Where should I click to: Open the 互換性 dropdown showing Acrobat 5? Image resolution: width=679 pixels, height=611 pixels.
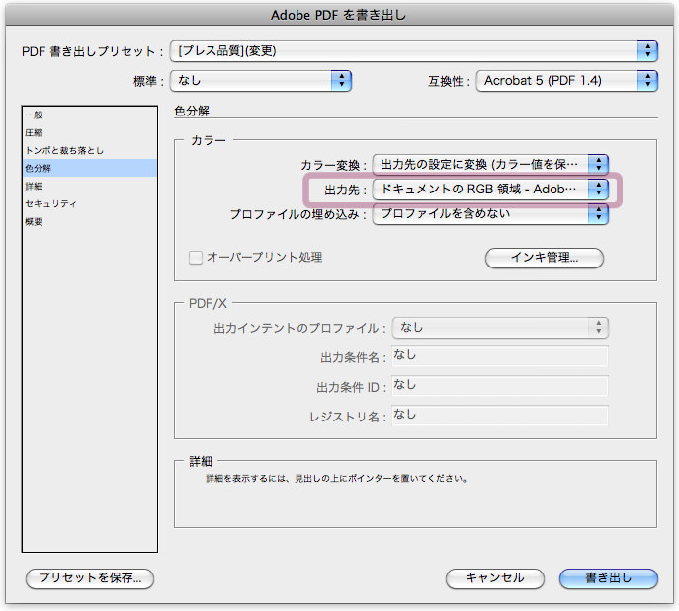(567, 81)
